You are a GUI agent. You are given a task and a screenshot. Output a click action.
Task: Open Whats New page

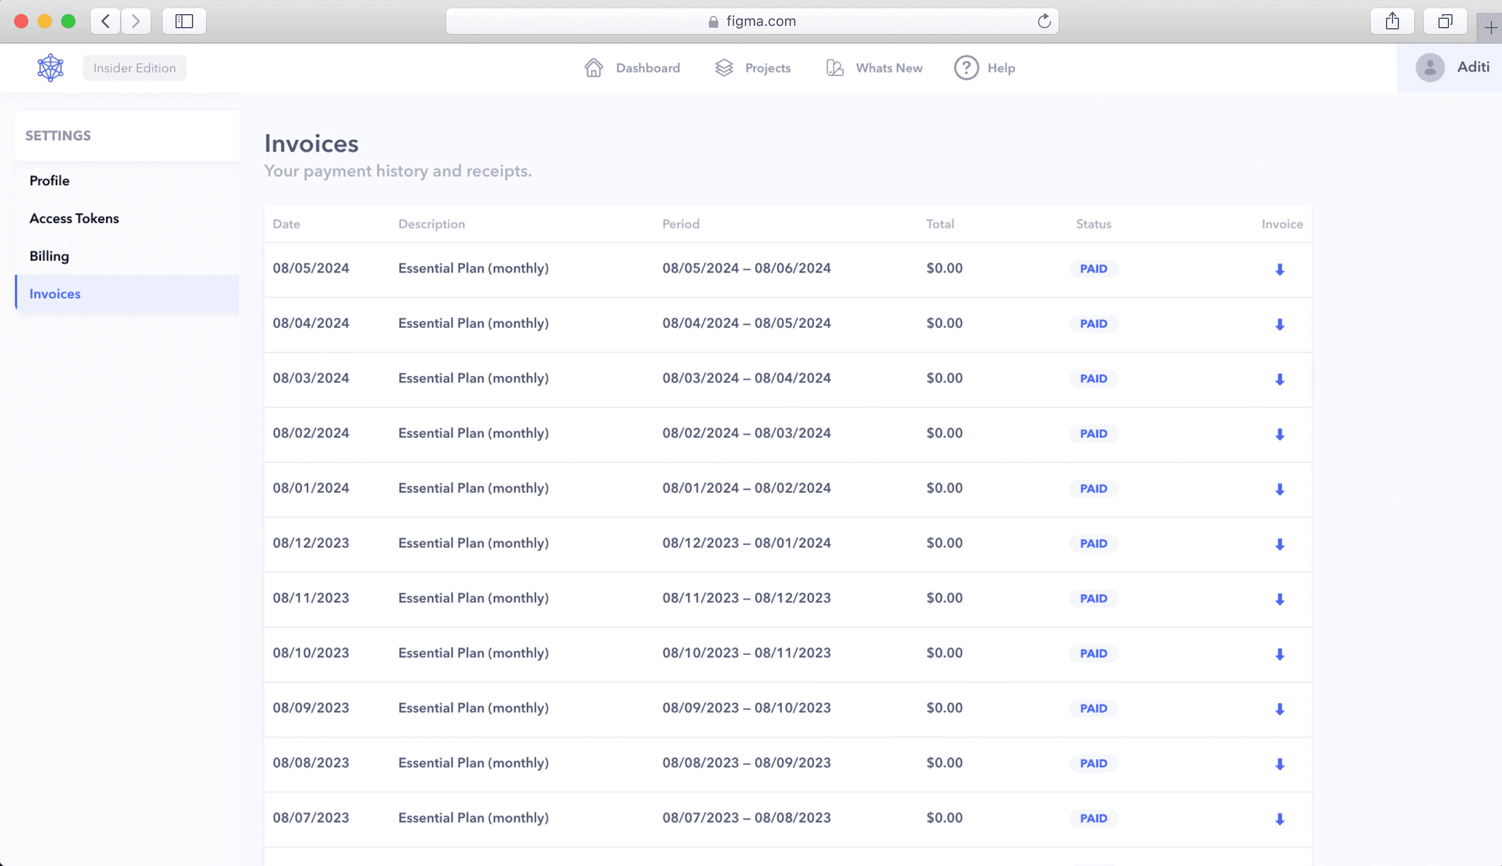(888, 68)
